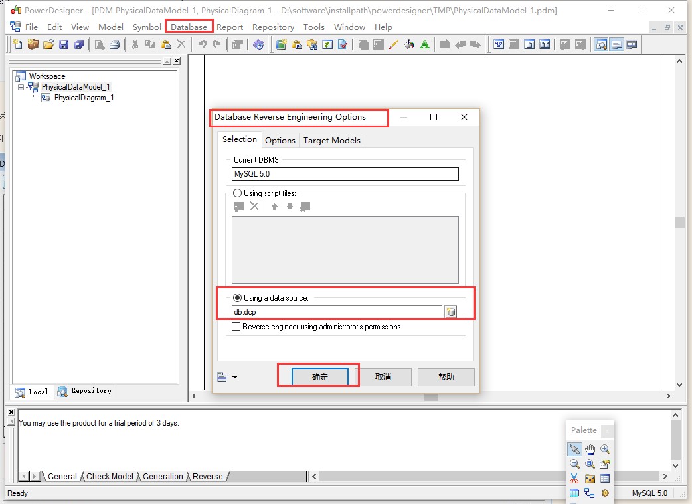Viewport: 692px width, 504px height.
Task: Select the Package folder tool in Palette
Action: click(590, 478)
